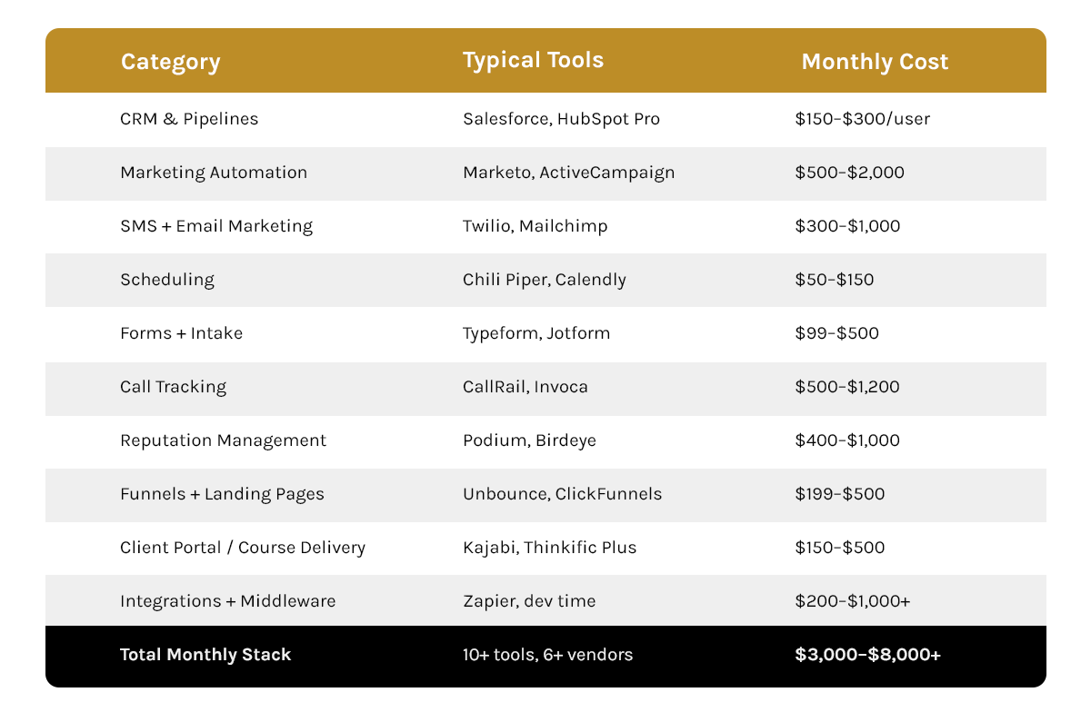Image resolution: width=1081 pixels, height=722 pixels.
Task: Select the Marketing Automation category cell
Action: pyautogui.click(x=214, y=173)
